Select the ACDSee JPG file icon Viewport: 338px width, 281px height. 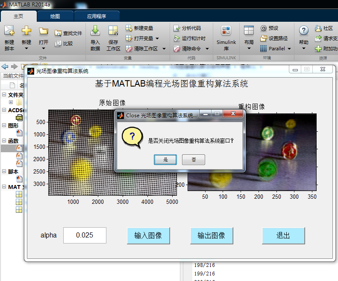[x=19, y=118]
